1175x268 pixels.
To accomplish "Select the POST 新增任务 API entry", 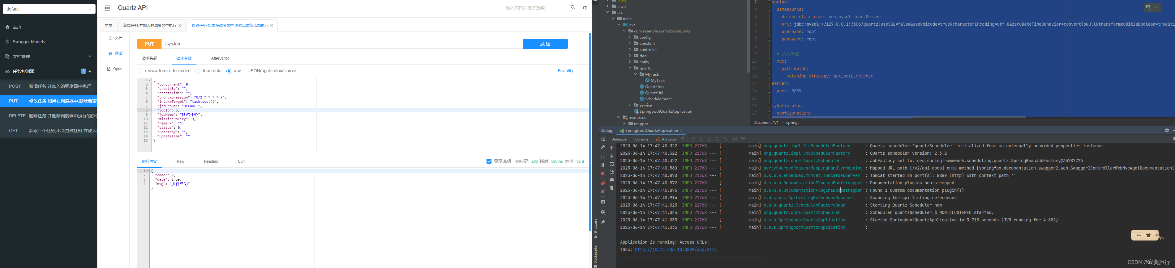I will click(48, 86).
